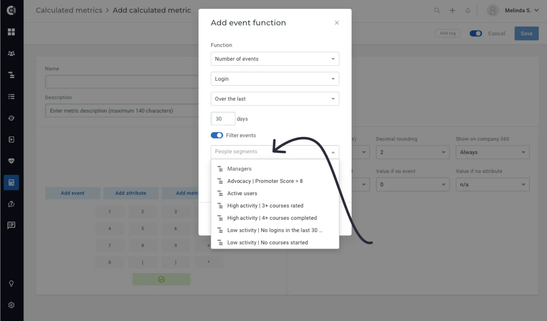Open the chat messages icon in sidebar
This screenshot has width=547, height=321.
coord(11,225)
